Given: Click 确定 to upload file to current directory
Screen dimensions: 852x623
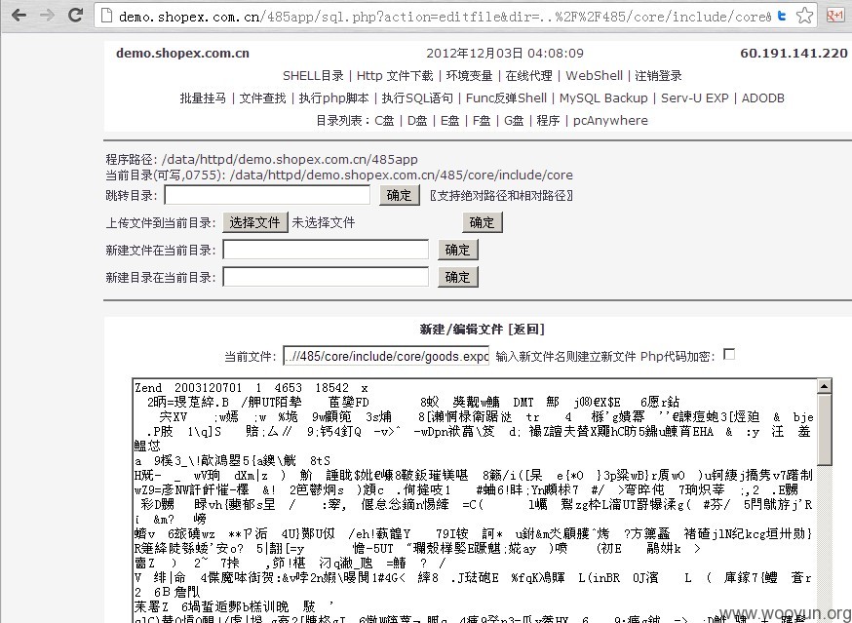Looking at the screenshot, I should click(x=483, y=222).
